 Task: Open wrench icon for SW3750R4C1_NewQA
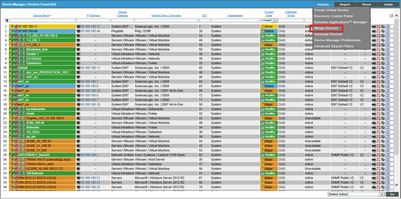click(12, 155)
